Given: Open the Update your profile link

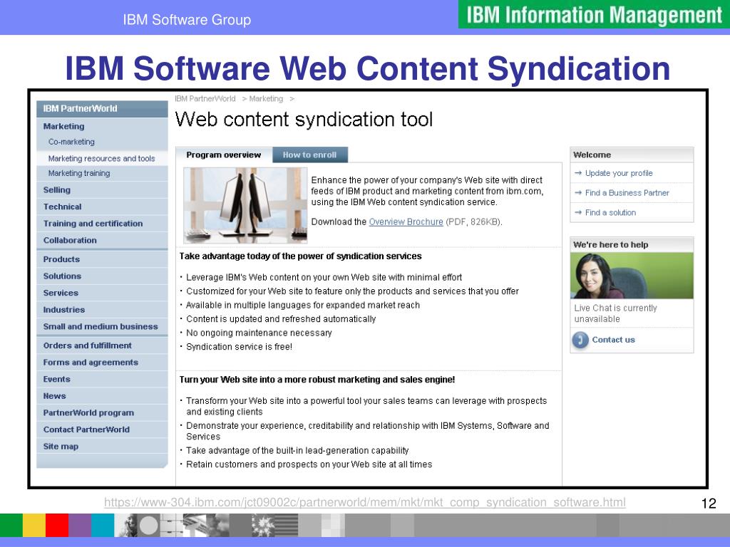Looking at the screenshot, I should click(619, 173).
